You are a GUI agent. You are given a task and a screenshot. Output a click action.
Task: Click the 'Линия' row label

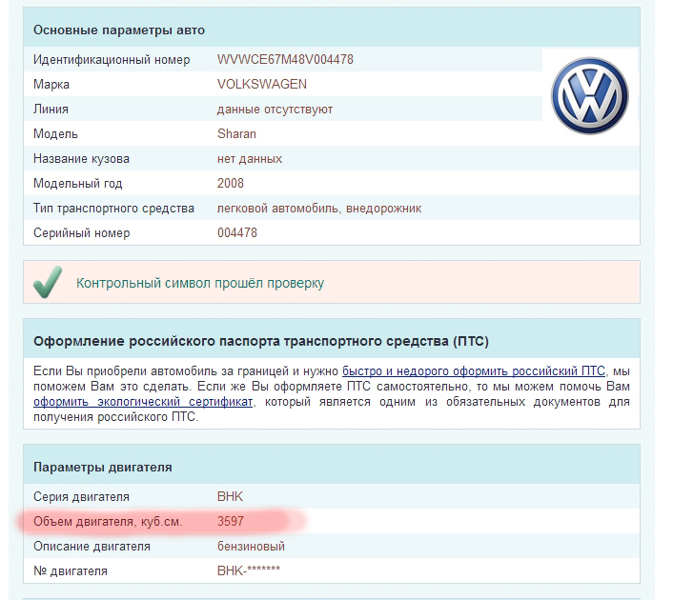coord(51,109)
